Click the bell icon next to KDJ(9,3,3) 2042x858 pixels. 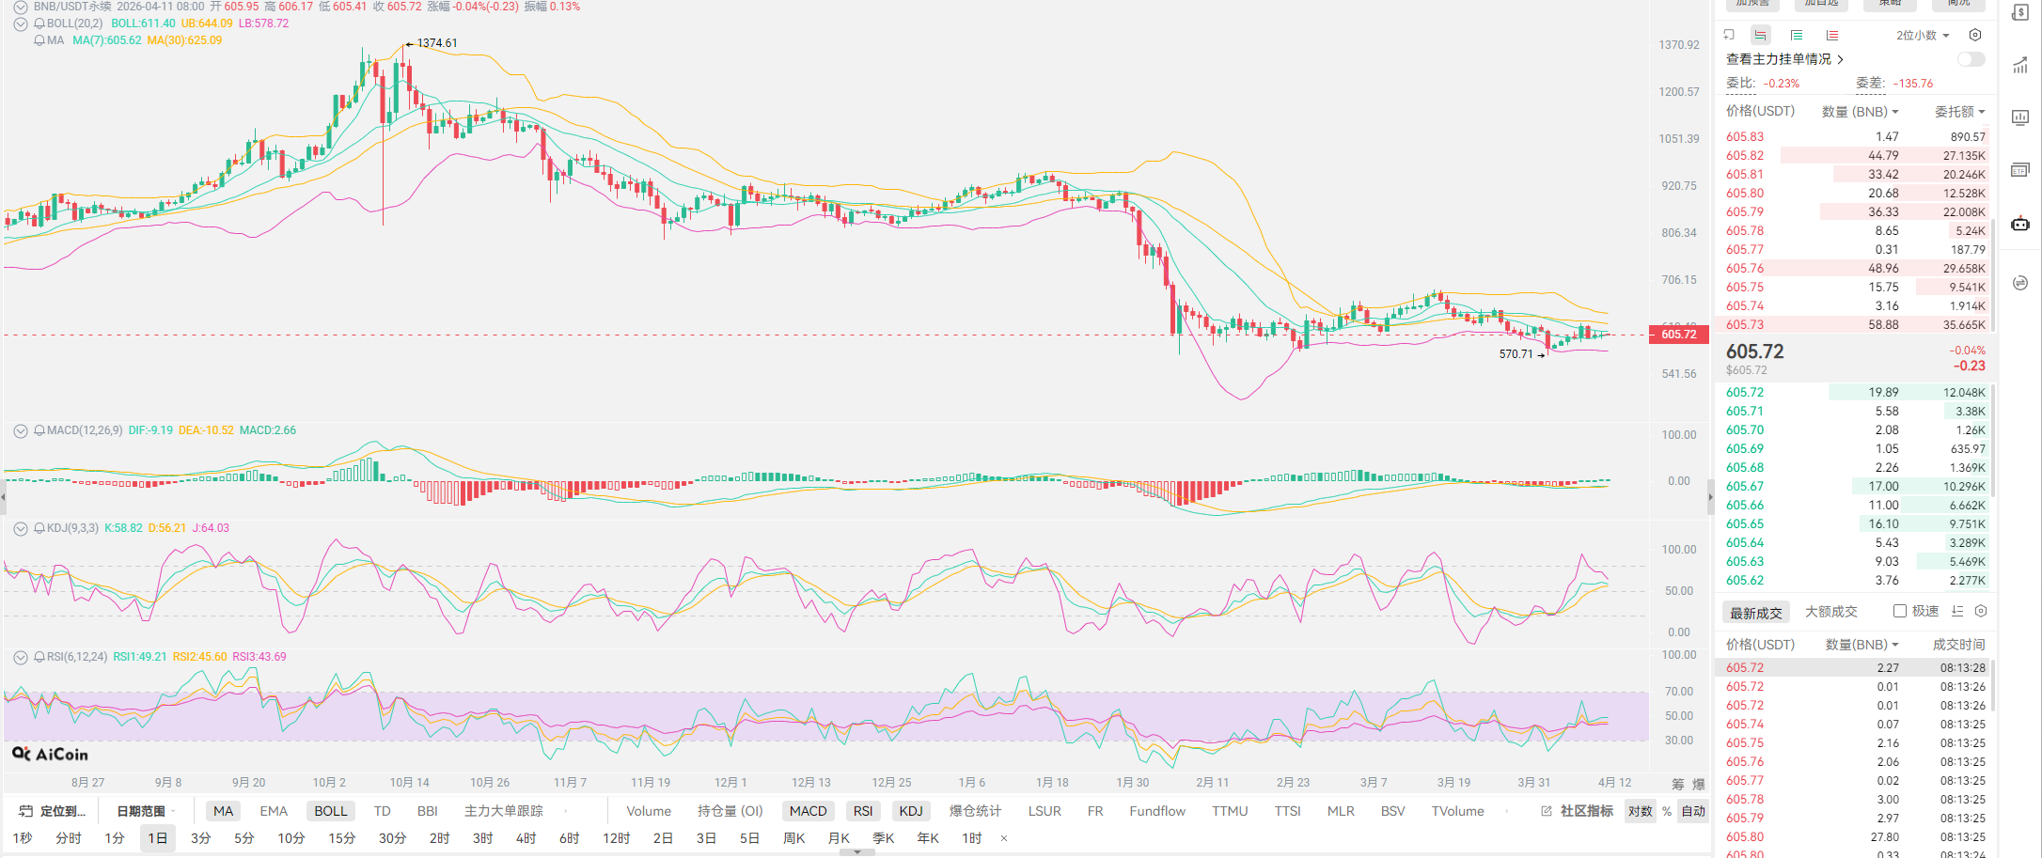[x=39, y=528]
